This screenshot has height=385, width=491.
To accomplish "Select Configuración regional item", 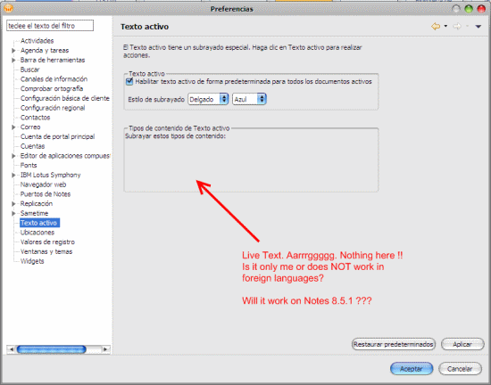I will (53, 108).
